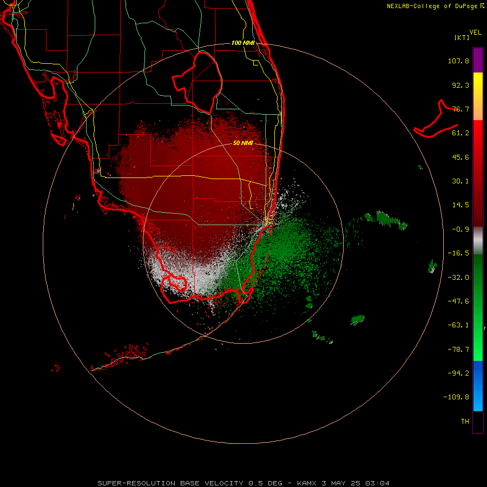Select the 14.5 scale value

460,205
